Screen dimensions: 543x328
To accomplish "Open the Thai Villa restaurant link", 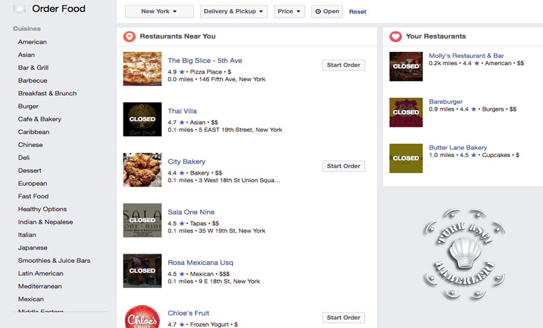I will pyautogui.click(x=182, y=111).
